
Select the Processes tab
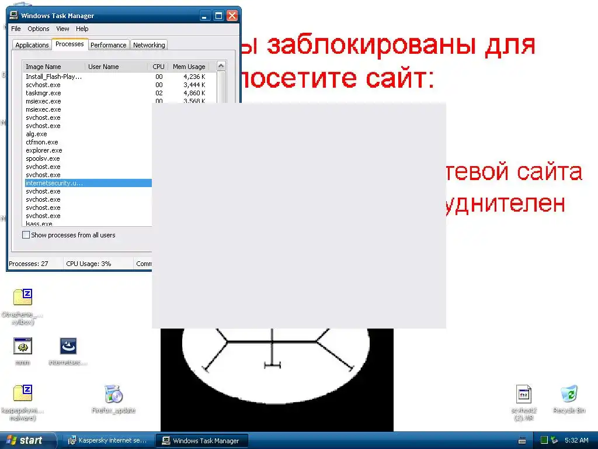coord(69,44)
